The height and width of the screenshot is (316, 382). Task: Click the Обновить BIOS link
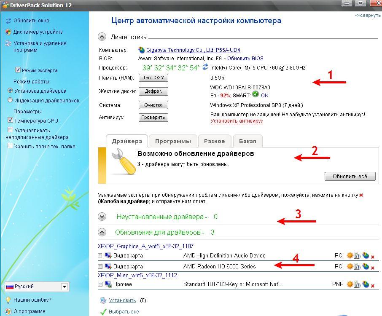click(245, 59)
